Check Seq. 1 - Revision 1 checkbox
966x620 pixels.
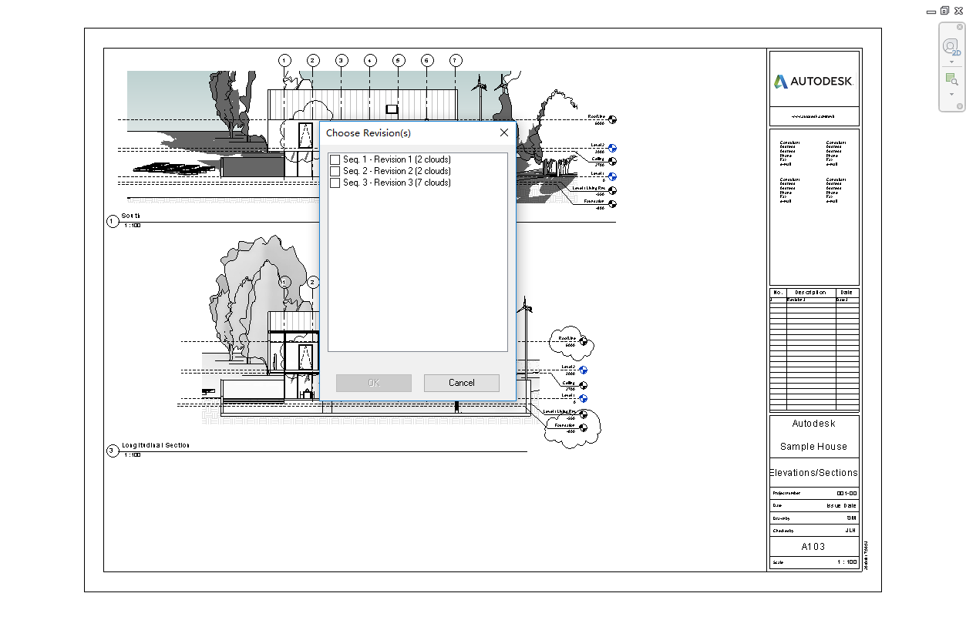click(x=335, y=159)
